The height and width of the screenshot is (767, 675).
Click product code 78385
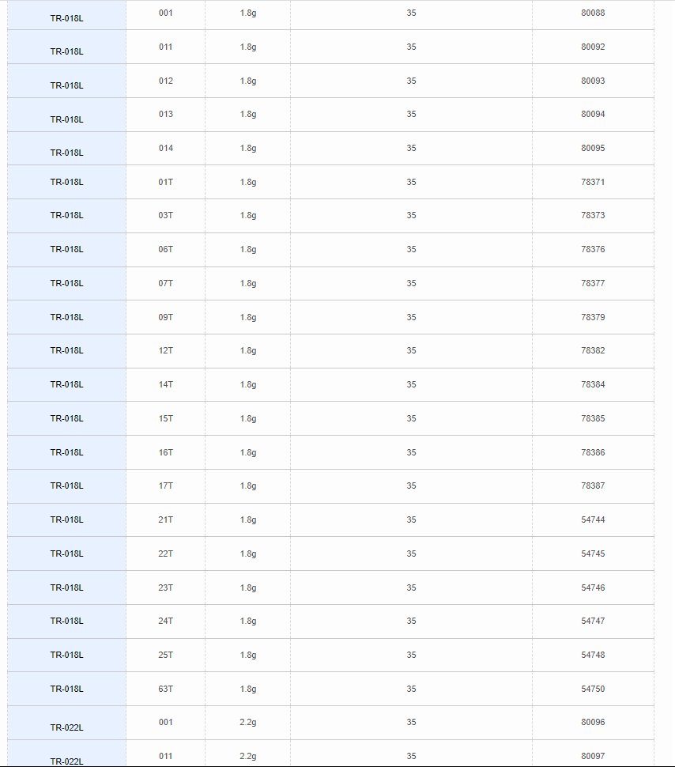click(593, 419)
